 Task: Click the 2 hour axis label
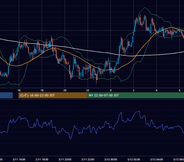(134, 90)
